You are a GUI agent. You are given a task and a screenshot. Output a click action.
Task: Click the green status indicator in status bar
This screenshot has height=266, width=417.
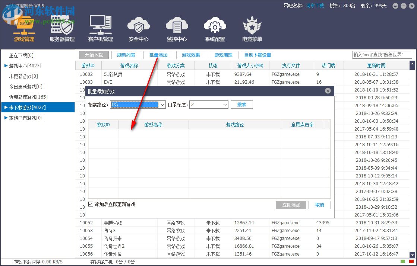coord(402,262)
